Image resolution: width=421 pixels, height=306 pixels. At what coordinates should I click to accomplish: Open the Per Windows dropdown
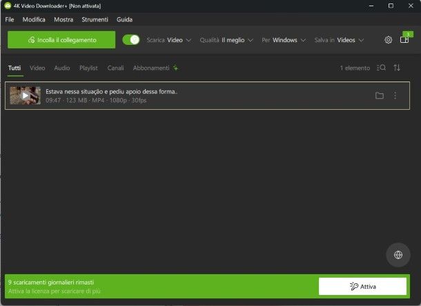point(284,40)
